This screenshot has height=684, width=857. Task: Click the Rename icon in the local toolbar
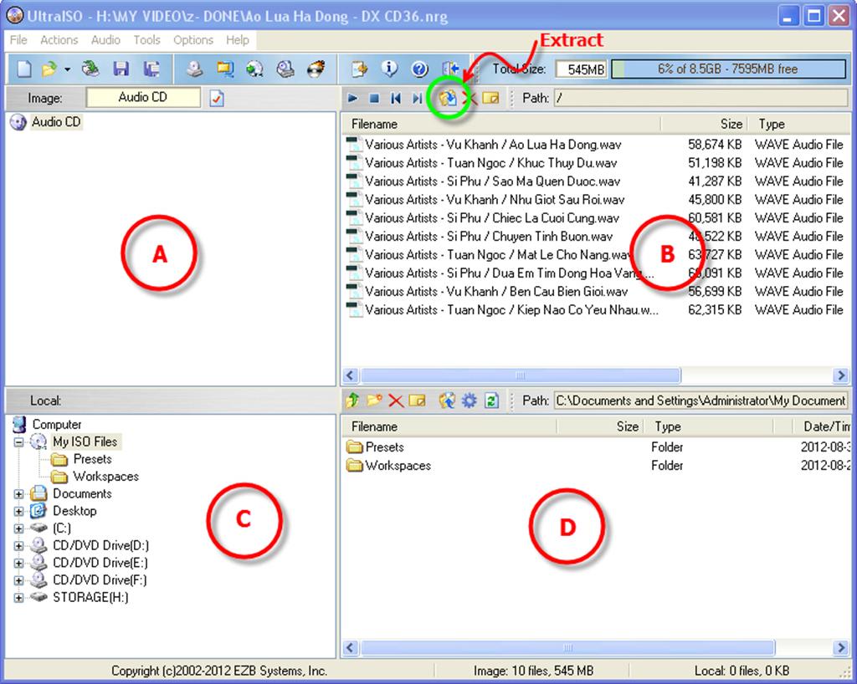(417, 401)
